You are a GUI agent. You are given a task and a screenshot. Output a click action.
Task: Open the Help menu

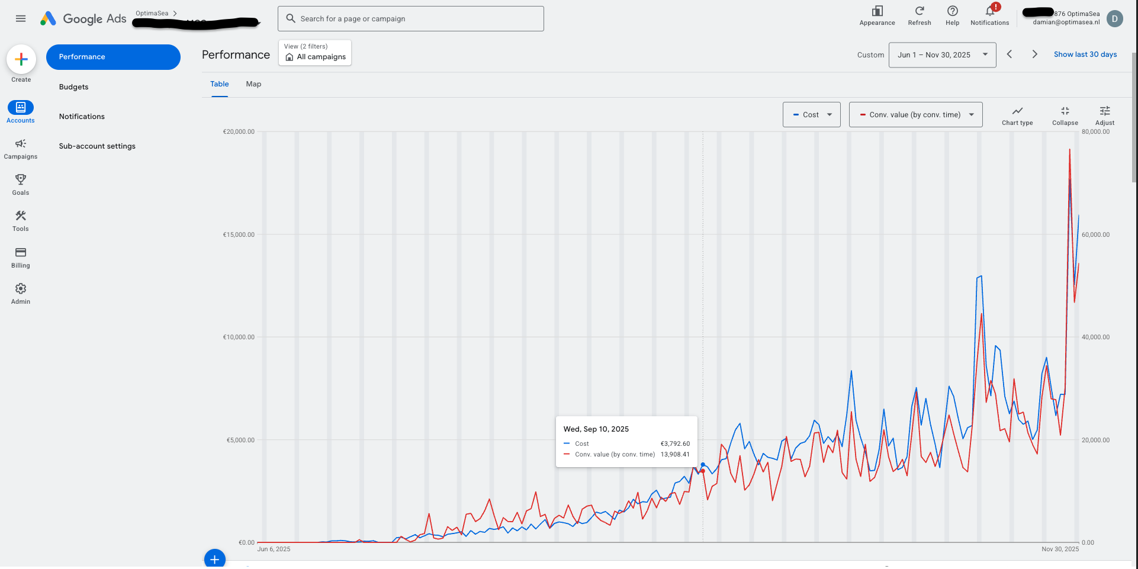coord(952,16)
